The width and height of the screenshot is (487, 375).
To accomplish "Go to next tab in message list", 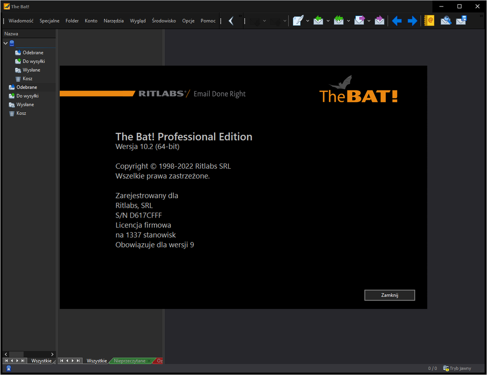I will click(x=73, y=360).
